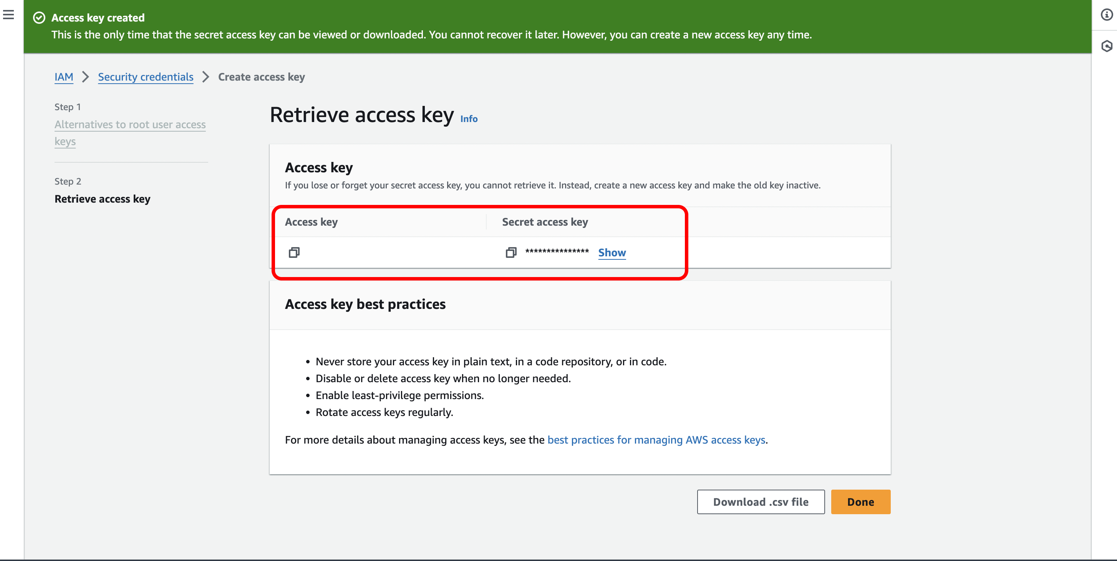
Task: Download the .csv file
Action: [x=760, y=502]
